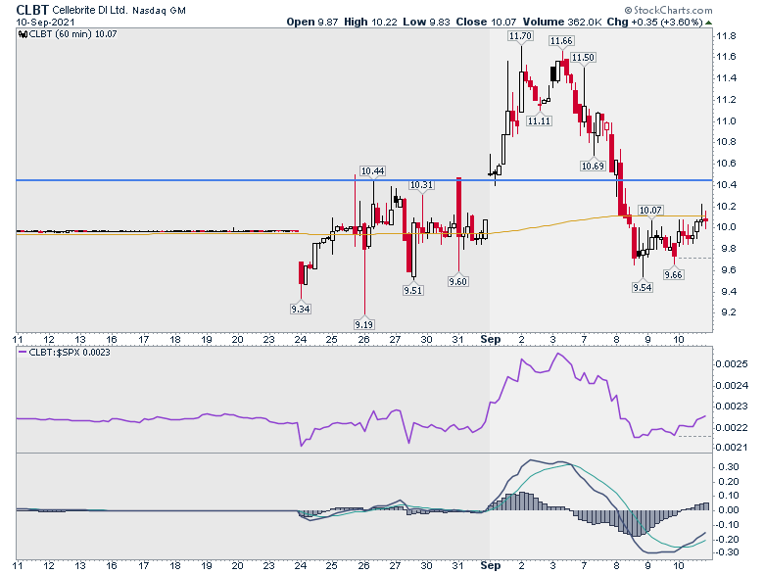The height and width of the screenshot is (574, 764).
Task: Click the Sep label on upper date axis
Action: pyautogui.click(x=490, y=339)
